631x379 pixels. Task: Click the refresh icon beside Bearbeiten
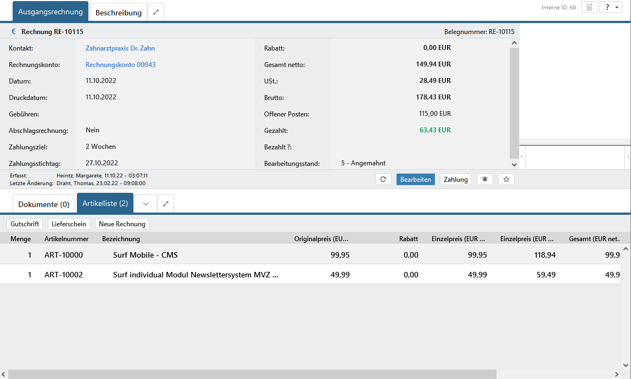(383, 180)
